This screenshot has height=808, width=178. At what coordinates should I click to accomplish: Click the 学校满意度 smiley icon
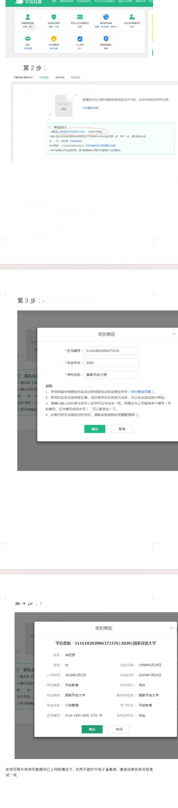(x=54, y=38)
